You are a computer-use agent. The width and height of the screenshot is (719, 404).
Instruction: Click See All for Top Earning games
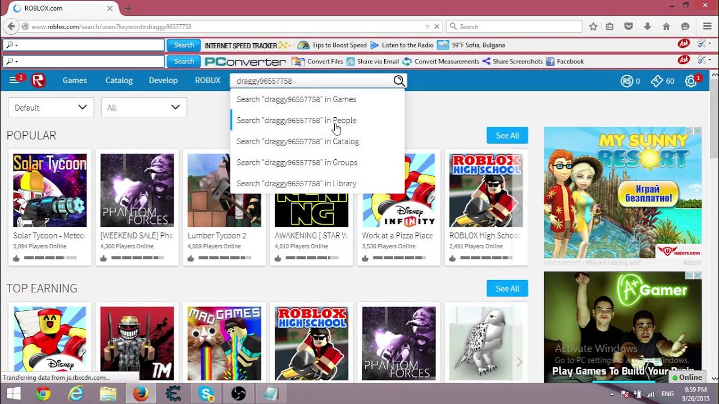tap(507, 288)
